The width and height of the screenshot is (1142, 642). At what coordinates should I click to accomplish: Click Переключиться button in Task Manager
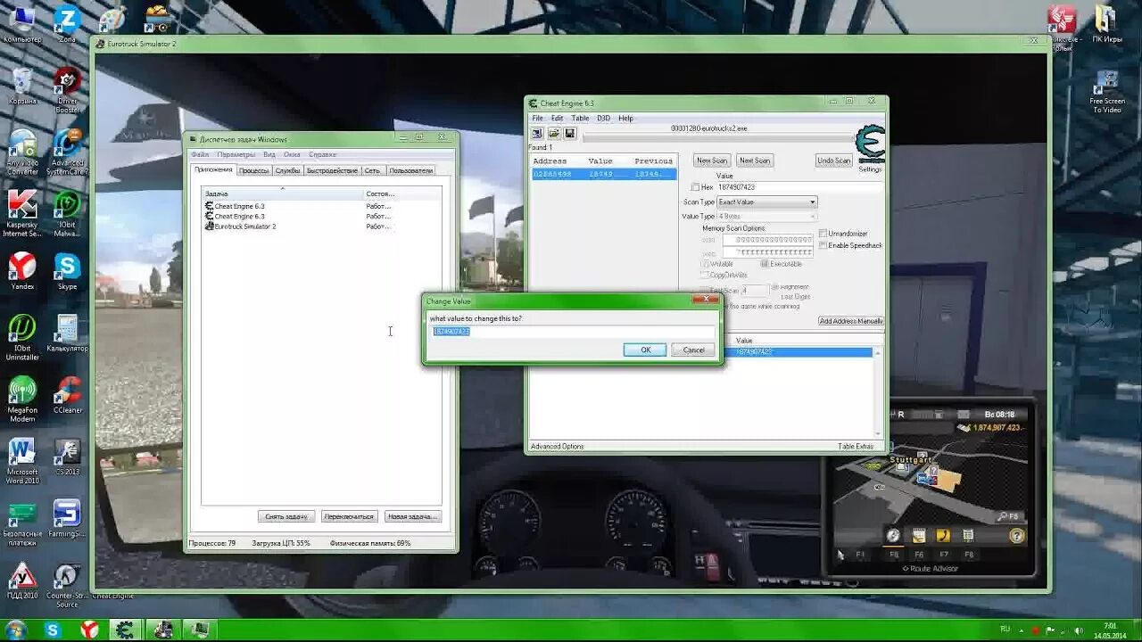pyautogui.click(x=349, y=516)
